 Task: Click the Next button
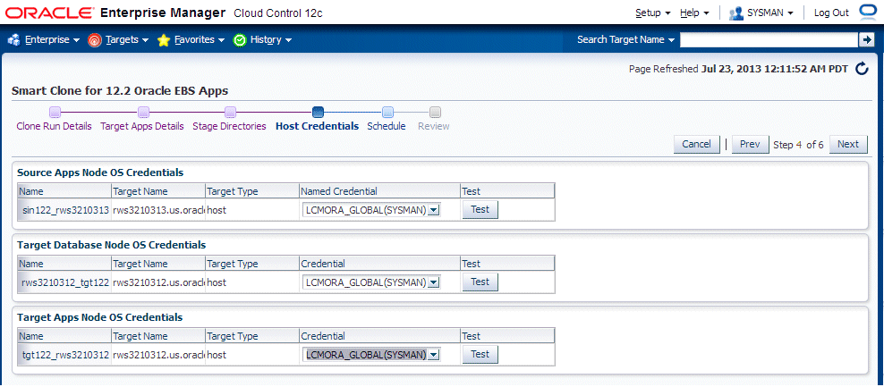point(848,144)
